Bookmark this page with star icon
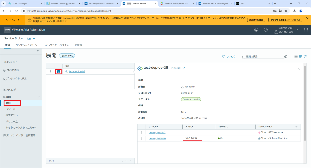Screen dimensions: 311x168 286,11
